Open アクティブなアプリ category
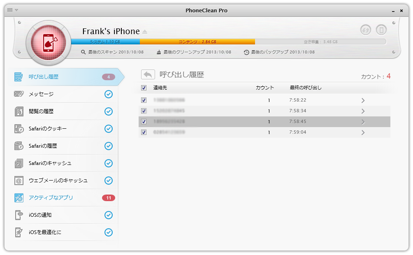 pos(63,197)
